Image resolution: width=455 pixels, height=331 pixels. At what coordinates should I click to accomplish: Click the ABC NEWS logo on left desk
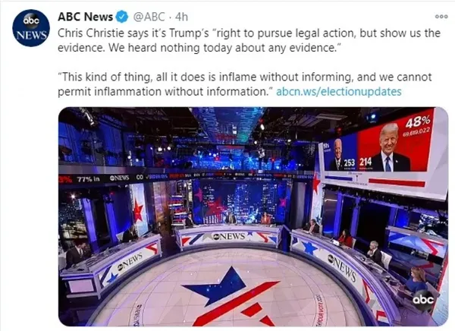(x=130, y=262)
